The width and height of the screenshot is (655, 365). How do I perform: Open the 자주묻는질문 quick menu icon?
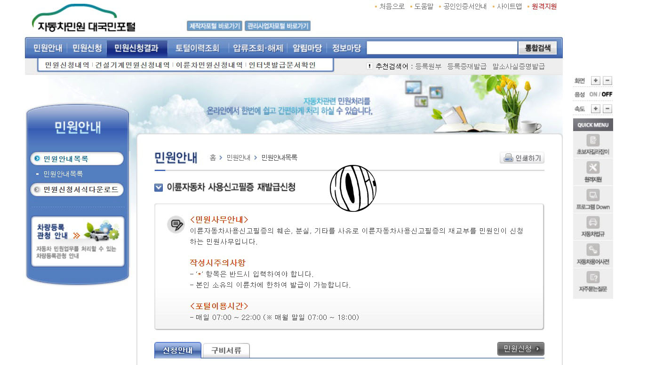click(593, 282)
